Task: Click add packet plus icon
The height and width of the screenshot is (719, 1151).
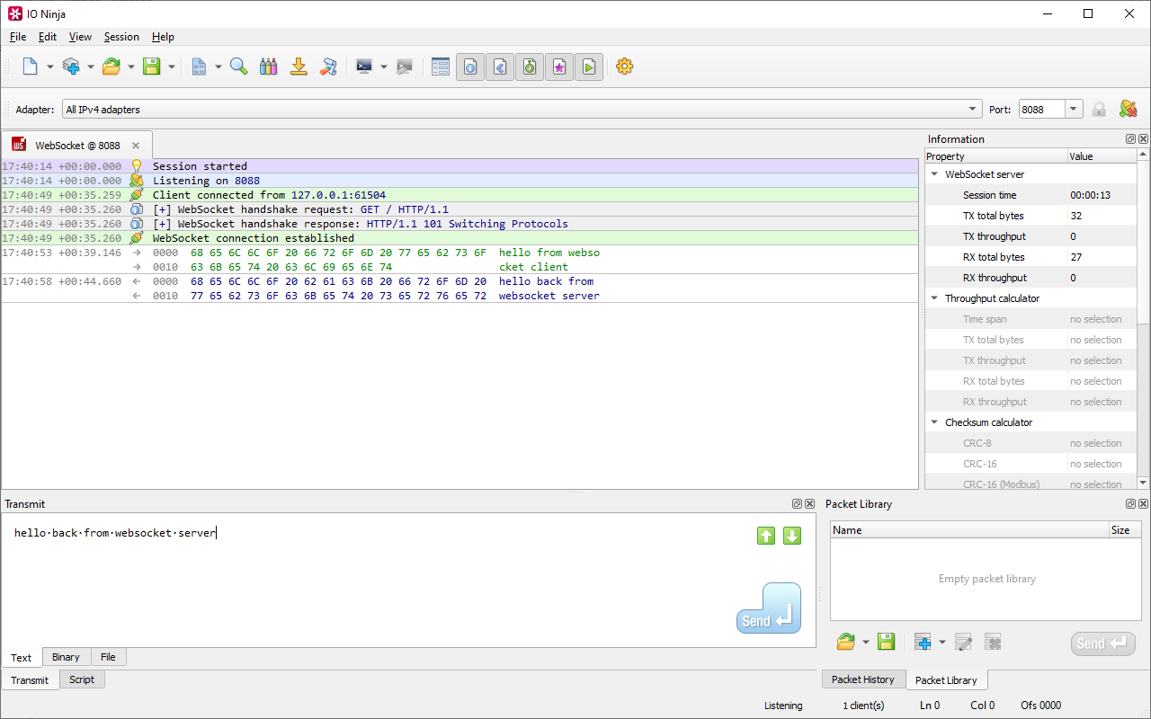Action: coord(923,642)
